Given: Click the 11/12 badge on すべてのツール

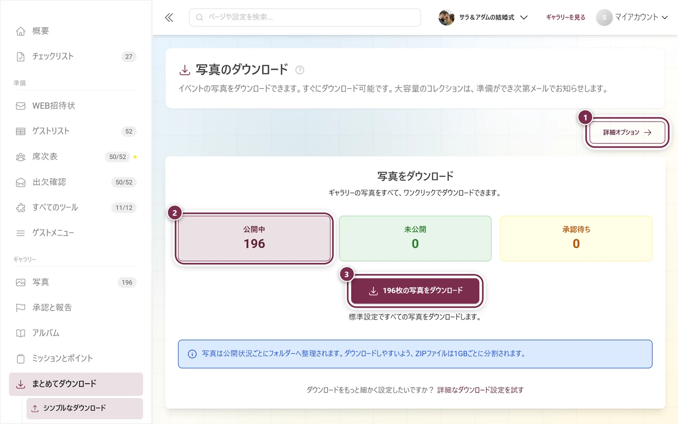Looking at the screenshot, I should pos(124,208).
